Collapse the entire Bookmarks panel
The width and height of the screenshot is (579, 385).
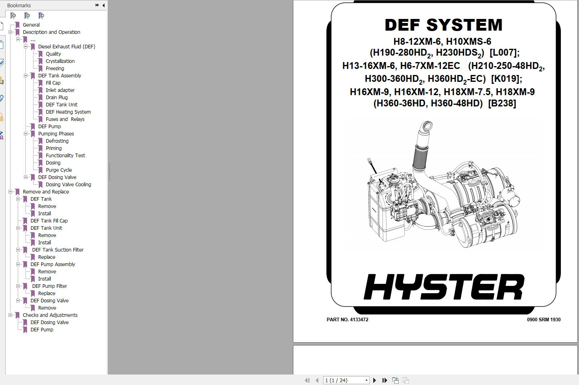coord(103,5)
